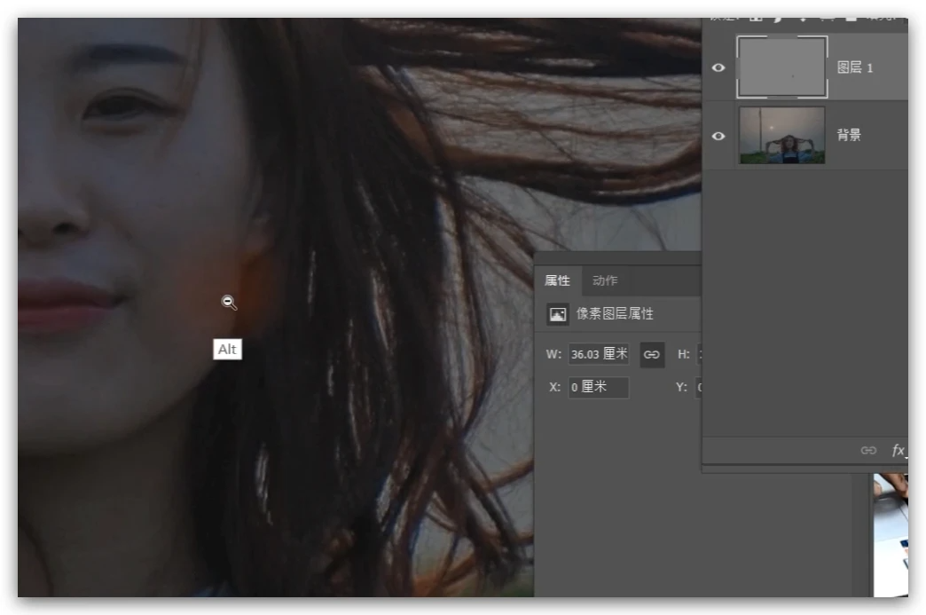926x615 pixels.
Task: Zoom out on the woman's eye
Action: pos(115,106)
